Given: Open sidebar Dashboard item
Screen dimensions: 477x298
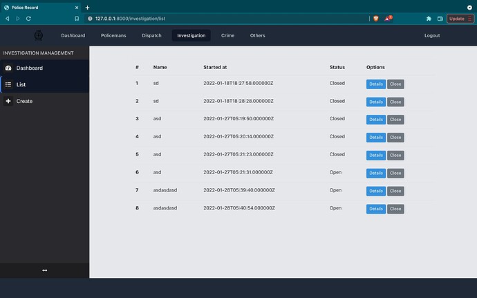Looking at the screenshot, I should pos(44,68).
